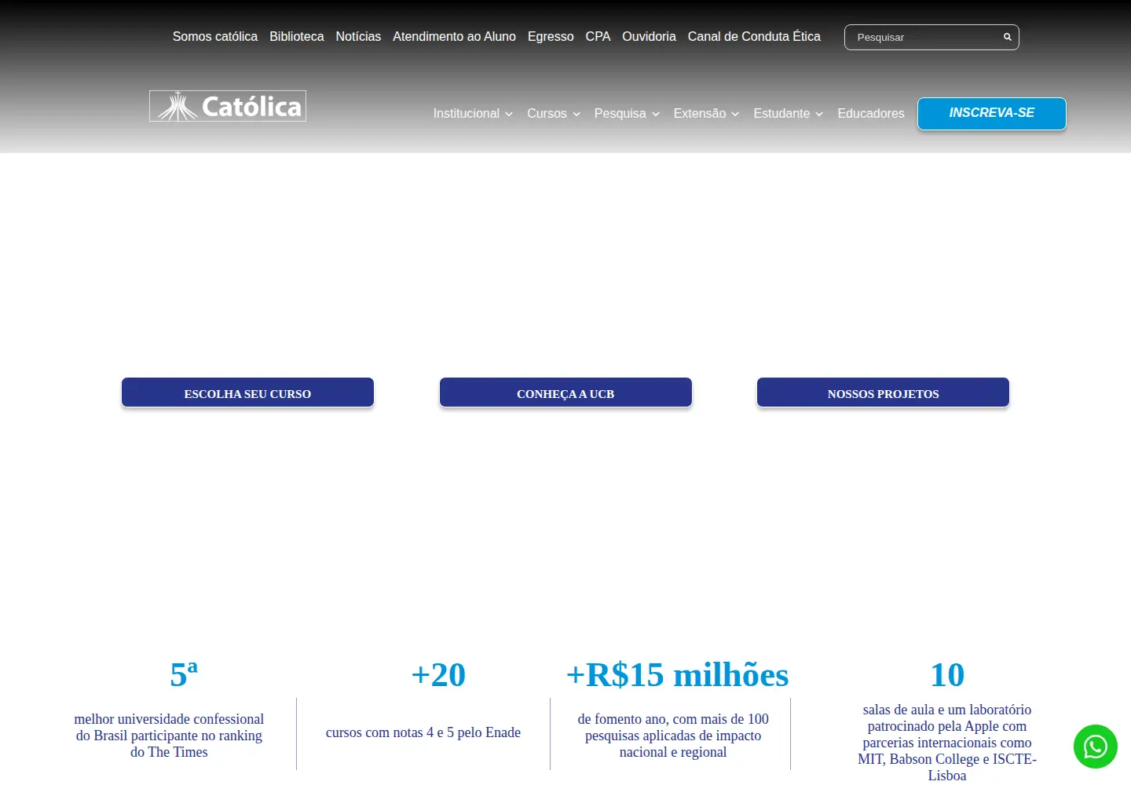The width and height of the screenshot is (1131, 785).
Task: Click the '10' classrooms statistic
Action: point(947,674)
